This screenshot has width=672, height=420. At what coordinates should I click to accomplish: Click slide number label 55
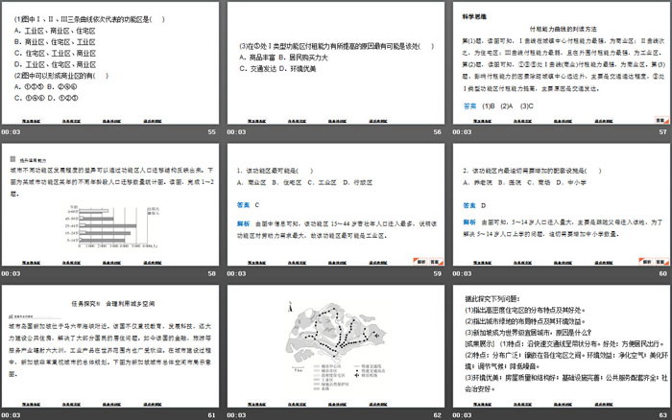tap(212, 132)
